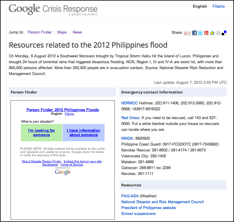
Task: Open the red RSS feed icon
Action: pos(206,33)
